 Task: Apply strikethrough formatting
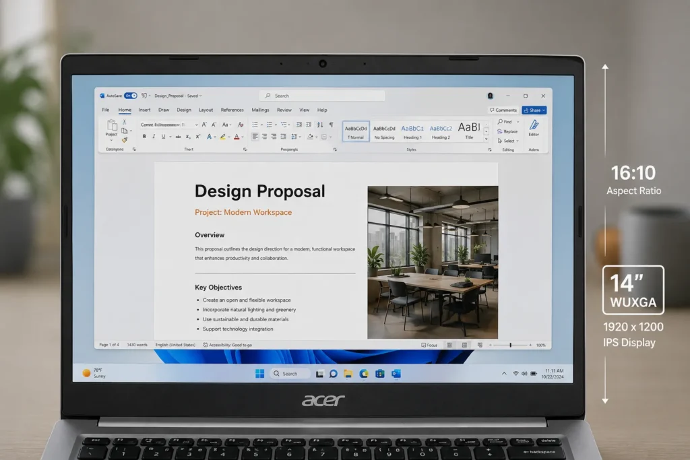coord(178,137)
